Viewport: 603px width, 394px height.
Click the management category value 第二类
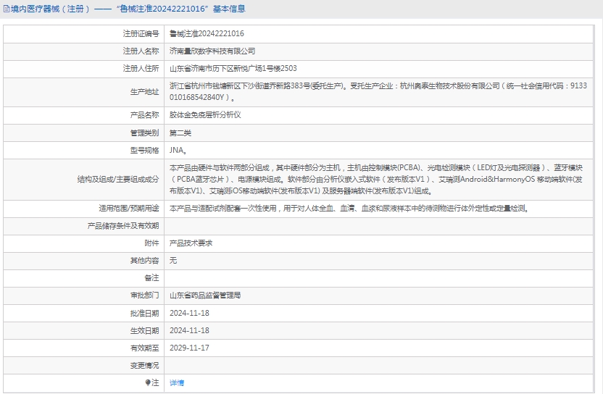pos(180,133)
